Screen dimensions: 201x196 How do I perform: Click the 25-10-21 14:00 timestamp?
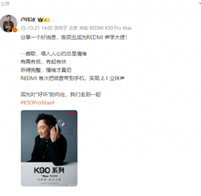(x=37, y=28)
